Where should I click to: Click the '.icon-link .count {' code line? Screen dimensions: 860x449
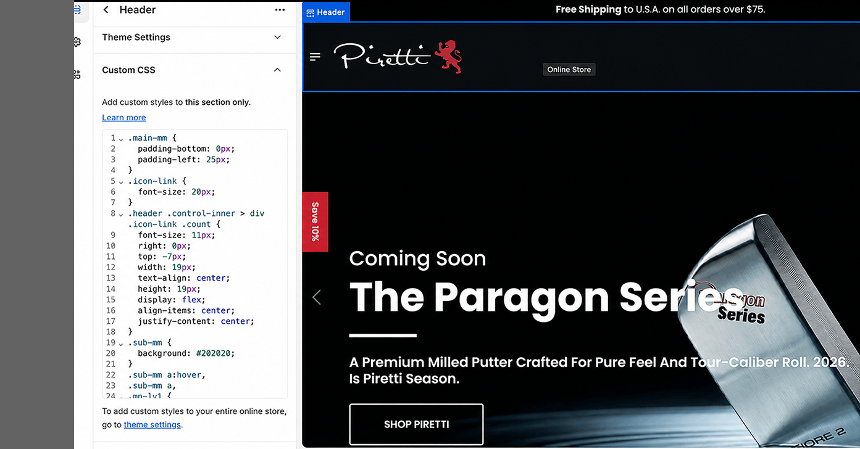click(174, 224)
